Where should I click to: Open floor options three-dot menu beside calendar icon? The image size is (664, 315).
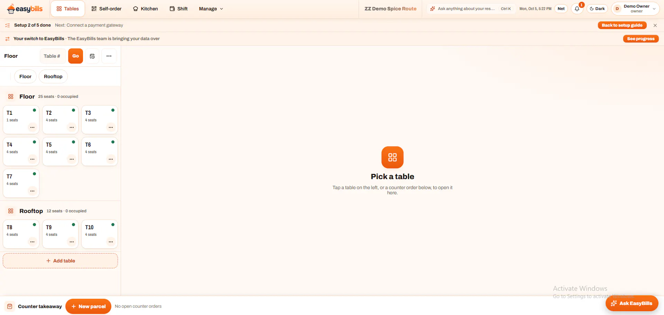coord(109,56)
